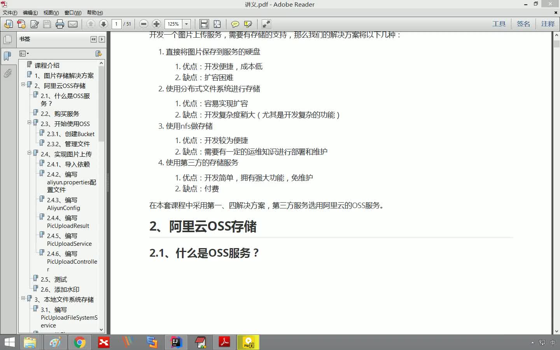Jump to bookmark 2.4.3 AliyunConfig
The height and width of the screenshot is (350, 560).
[63, 204]
